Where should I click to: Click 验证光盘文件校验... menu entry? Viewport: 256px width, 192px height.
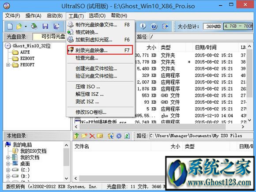[100, 76]
